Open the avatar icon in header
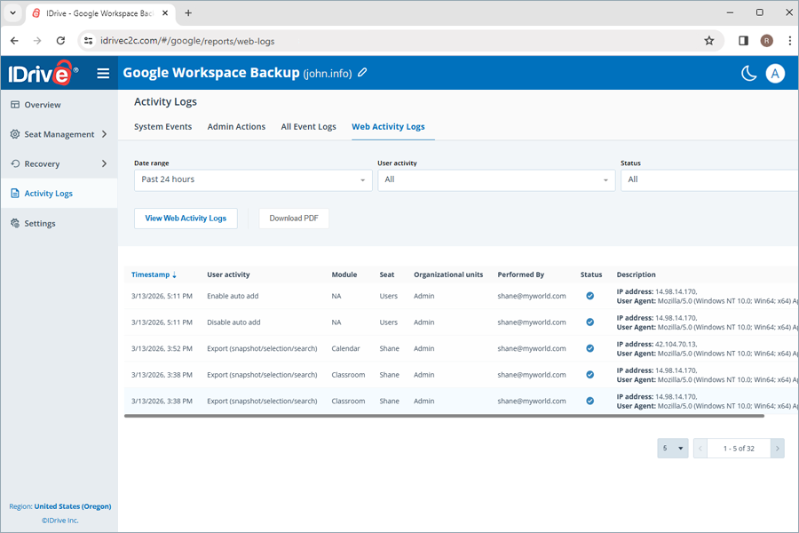 [x=775, y=73]
